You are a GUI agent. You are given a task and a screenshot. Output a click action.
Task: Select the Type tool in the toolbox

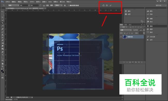tap(3, 55)
